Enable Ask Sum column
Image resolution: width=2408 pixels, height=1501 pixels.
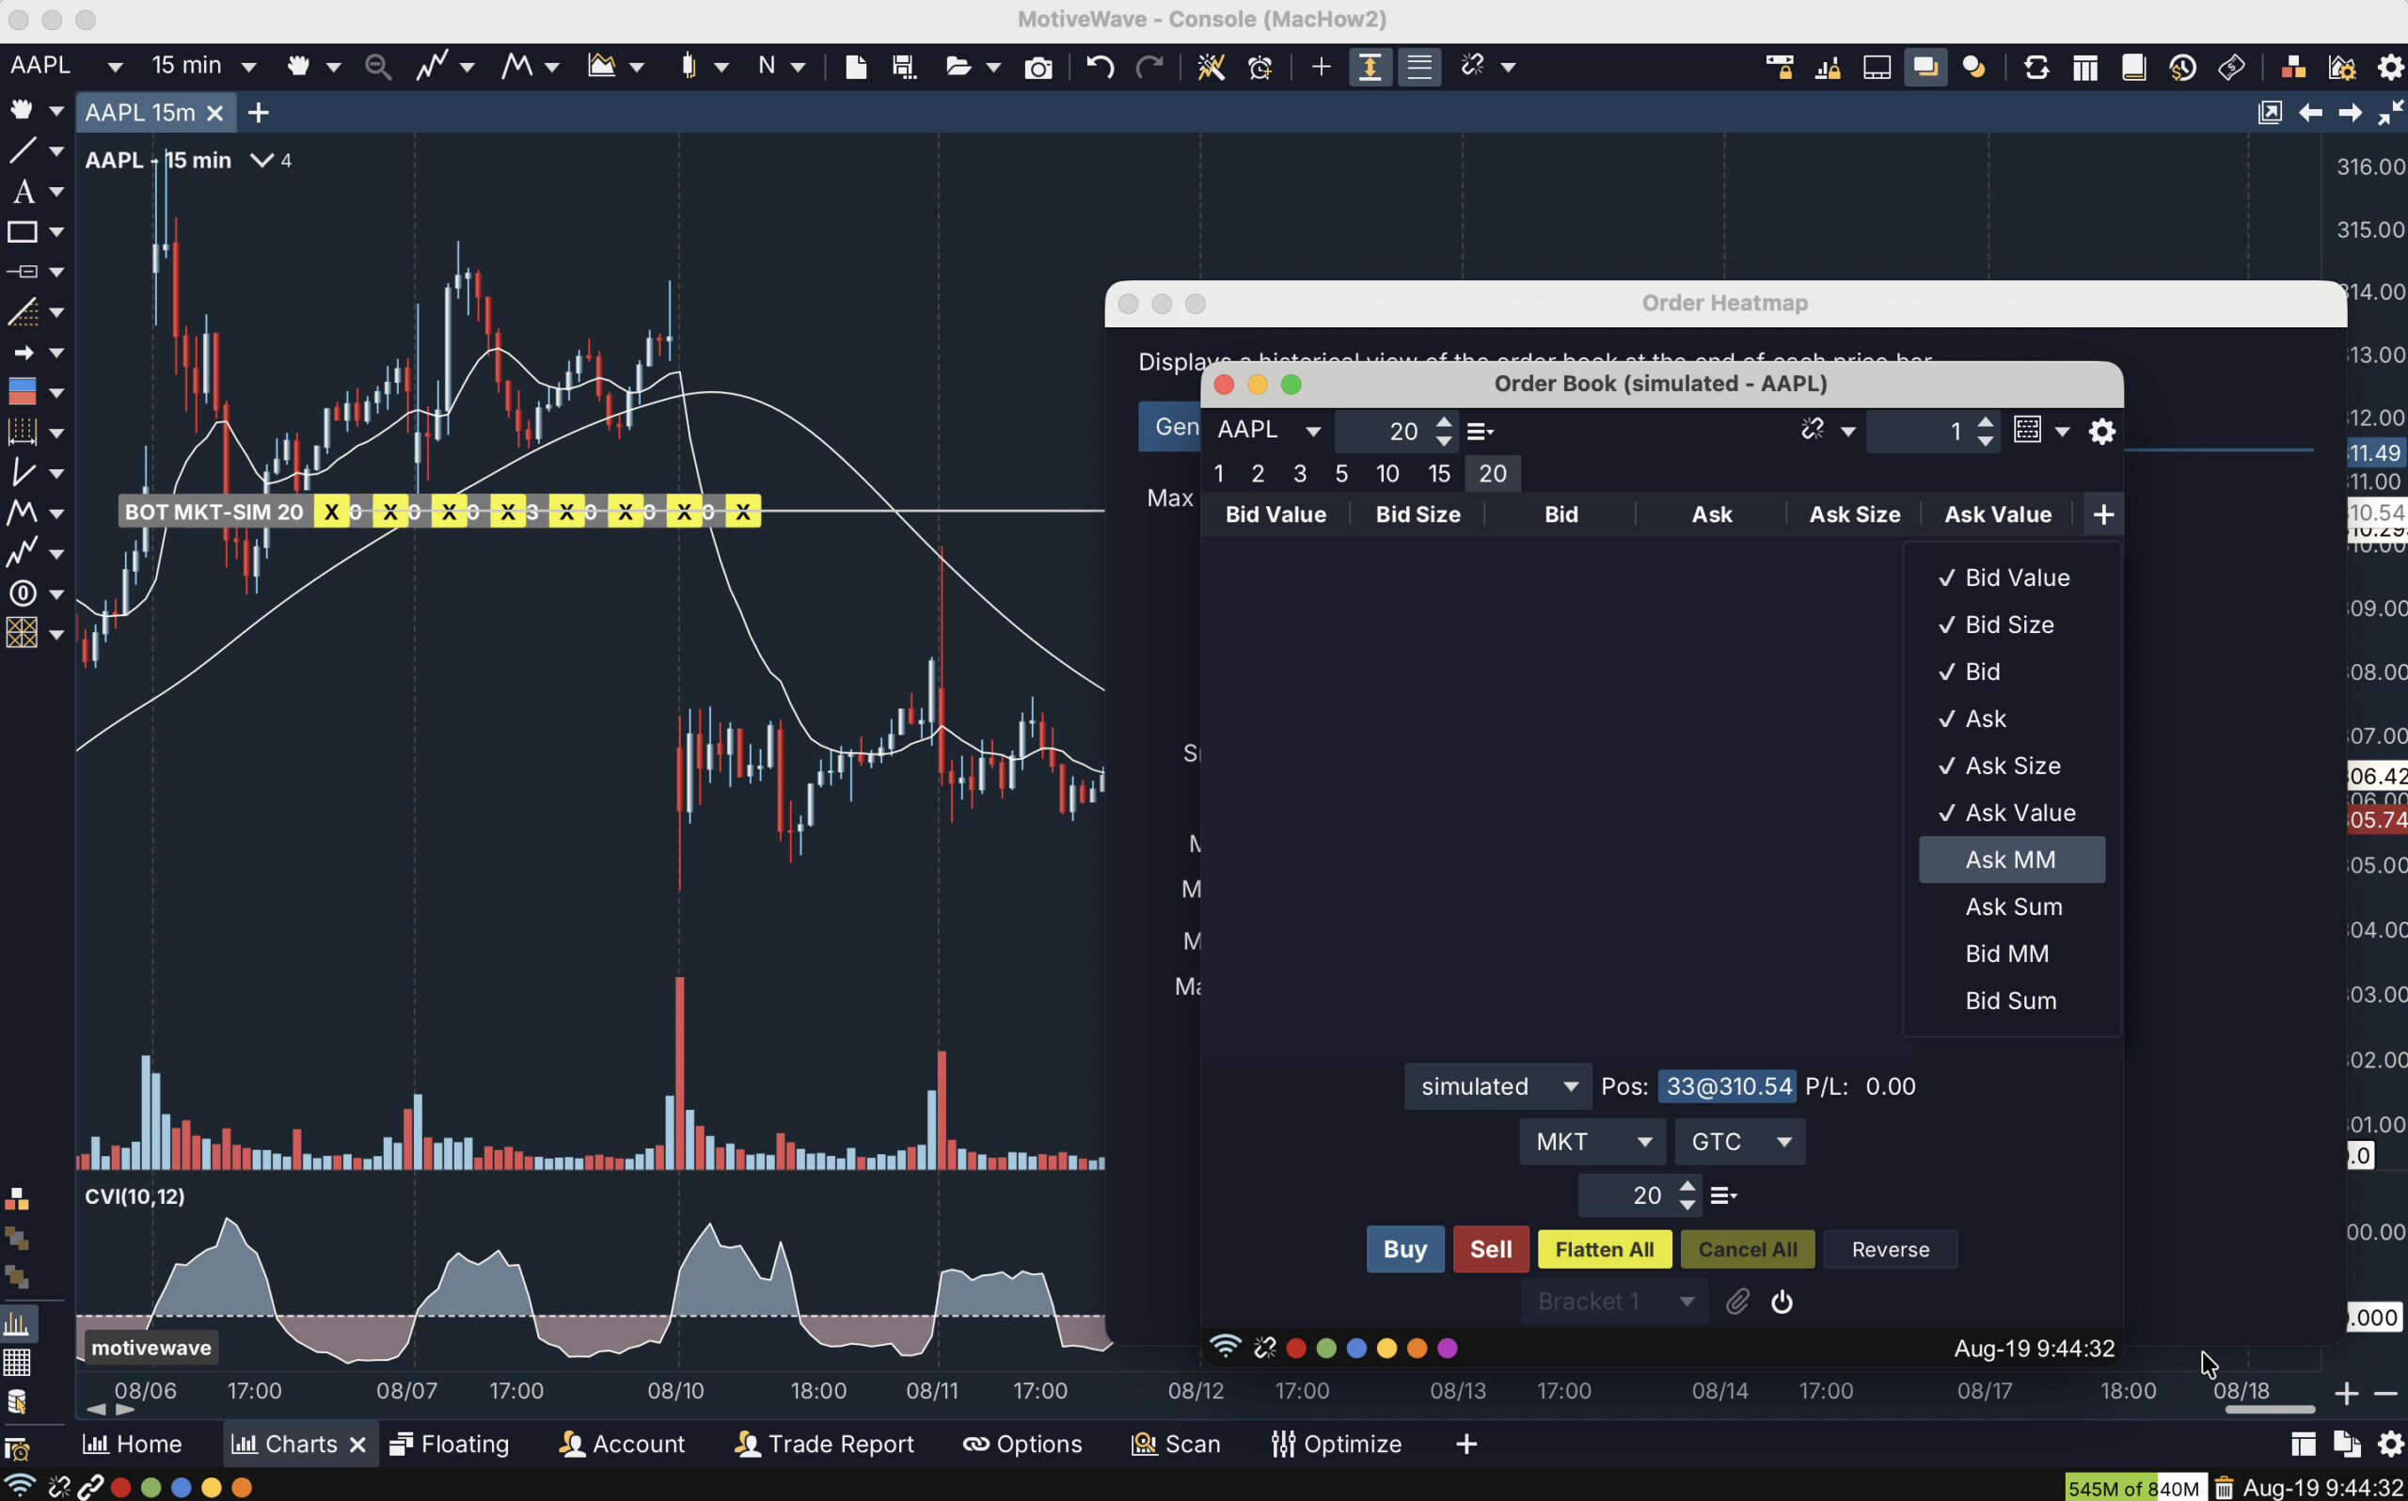point(2011,907)
